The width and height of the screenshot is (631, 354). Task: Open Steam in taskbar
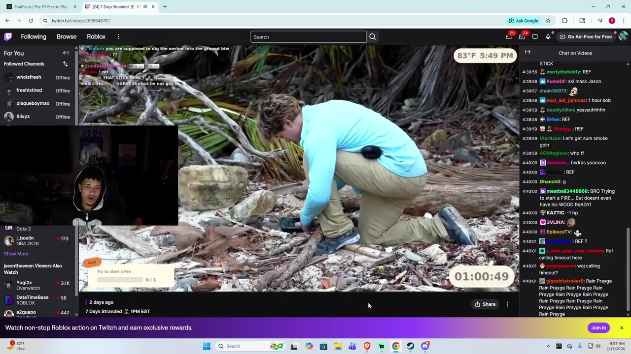tap(410, 346)
